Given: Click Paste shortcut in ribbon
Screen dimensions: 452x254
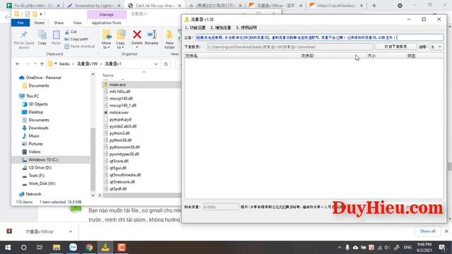Looking at the screenshot, I should point(80,46).
